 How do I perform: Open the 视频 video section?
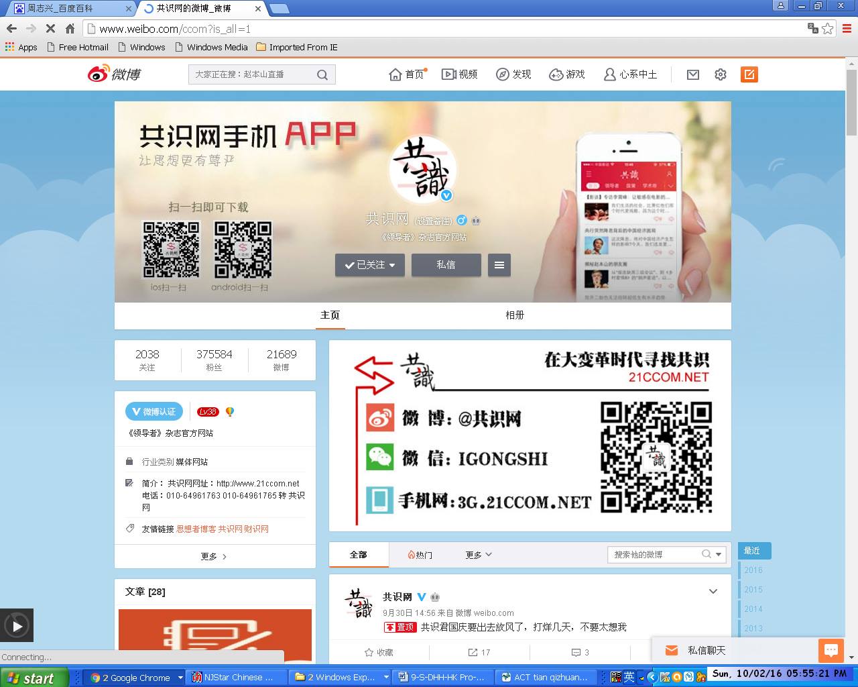459,74
